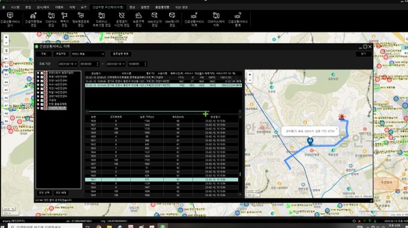This screenshot has height=228, width=408.
Task: Switch to the 시스템 menu tab
Action: pyautogui.click(x=15, y=7)
